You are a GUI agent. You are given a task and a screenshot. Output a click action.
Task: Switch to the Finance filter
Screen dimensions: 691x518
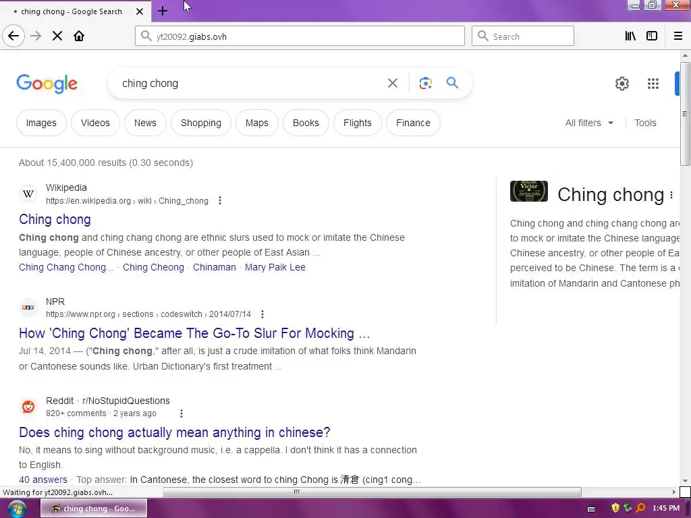point(413,123)
